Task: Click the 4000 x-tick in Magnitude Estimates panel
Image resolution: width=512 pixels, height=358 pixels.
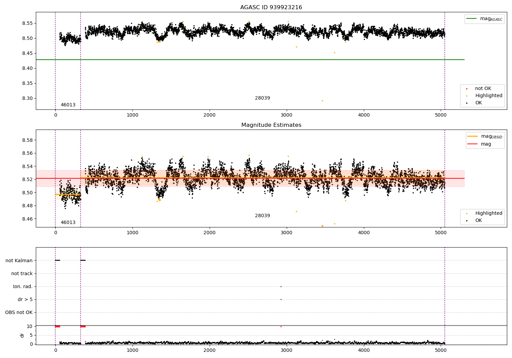Action: click(x=364, y=233)
